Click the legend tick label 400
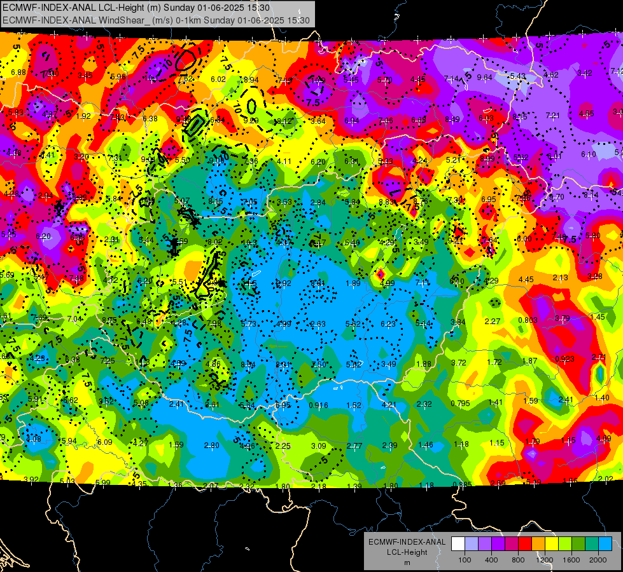This screenshot has width=623, height=572. 491,560
